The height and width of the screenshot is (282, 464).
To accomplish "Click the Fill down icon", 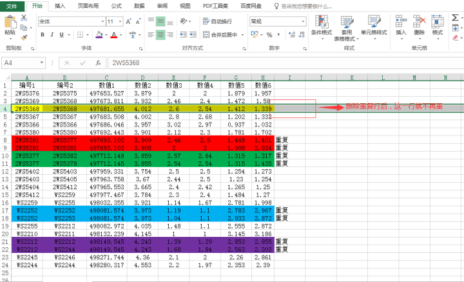I will click(x=456, y=28).
